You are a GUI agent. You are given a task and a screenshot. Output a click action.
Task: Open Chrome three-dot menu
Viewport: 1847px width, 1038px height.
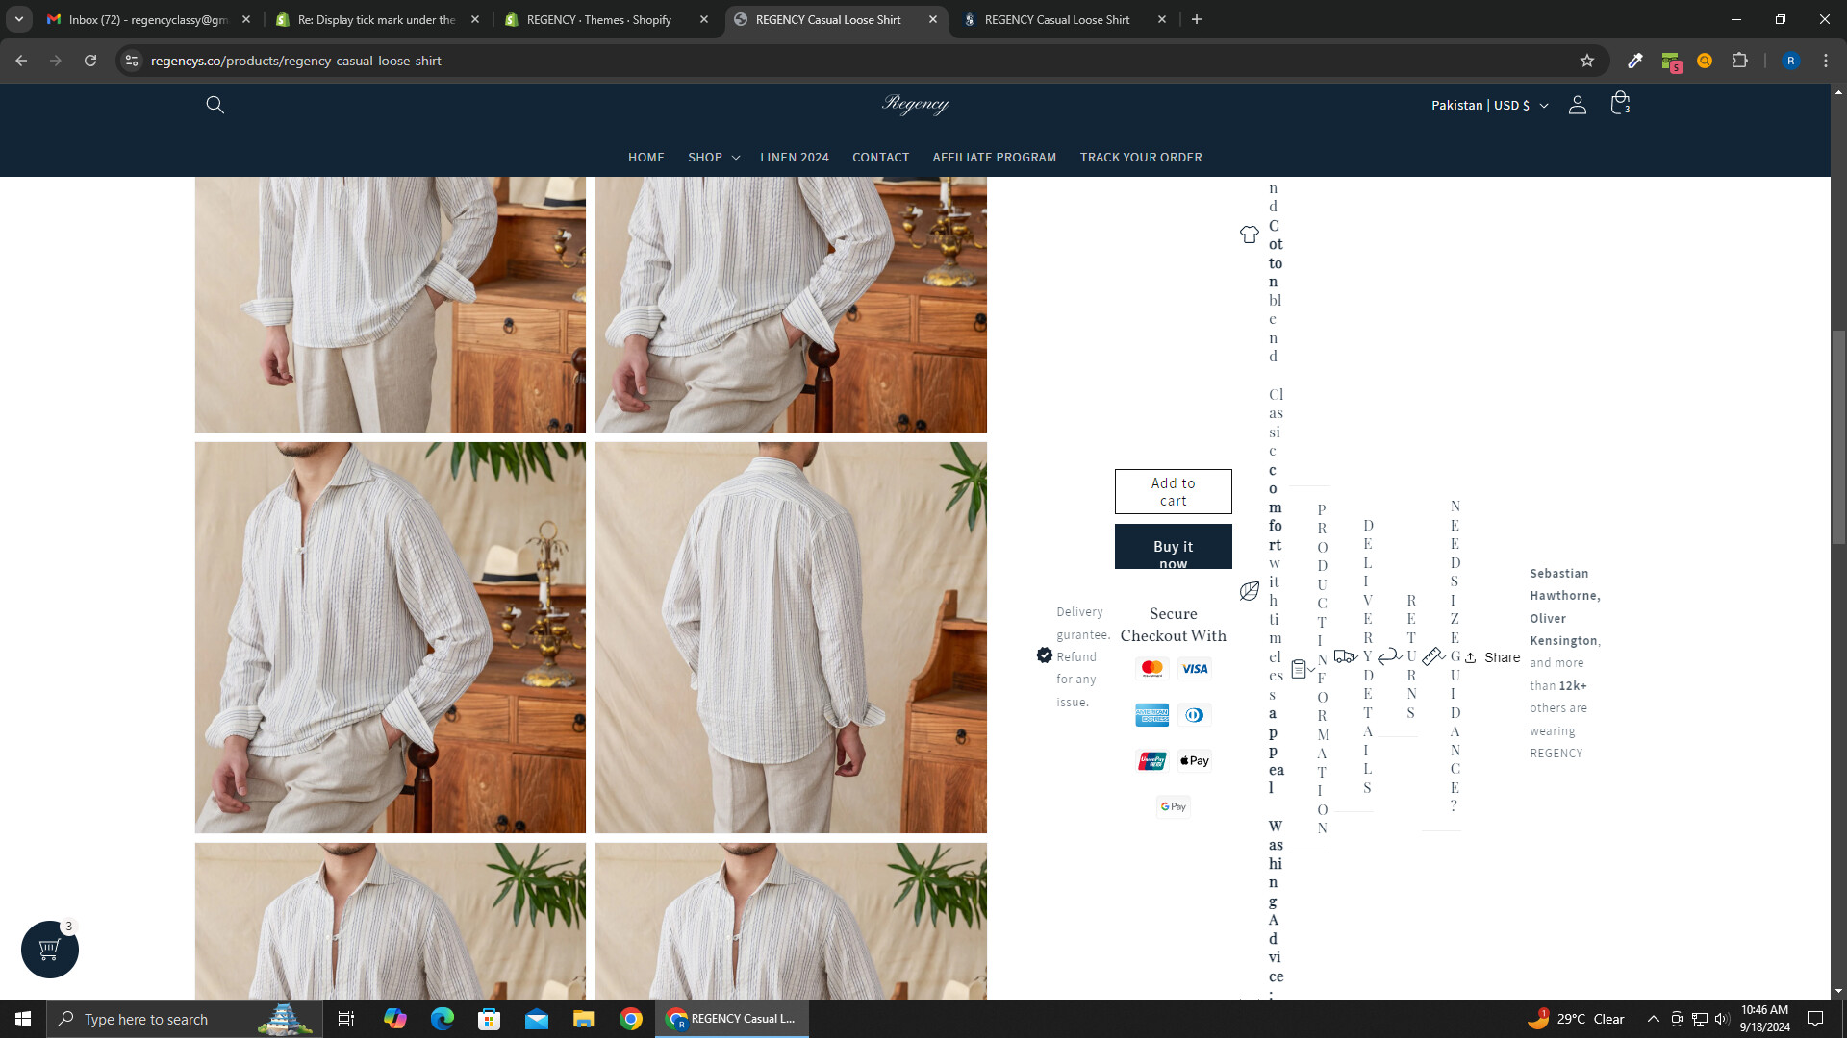(1826, 61)
